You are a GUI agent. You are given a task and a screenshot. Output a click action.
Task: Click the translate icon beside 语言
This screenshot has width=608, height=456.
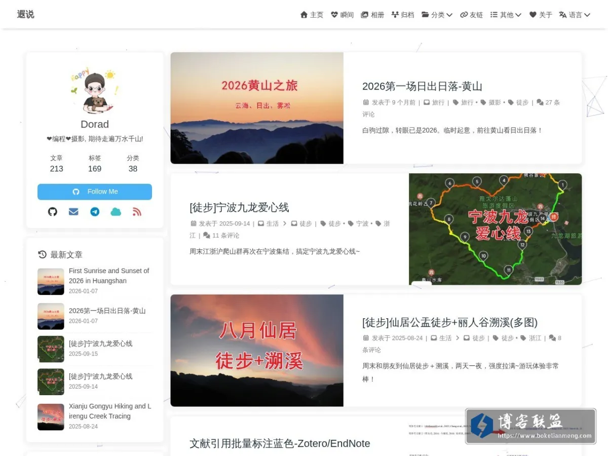562,15
